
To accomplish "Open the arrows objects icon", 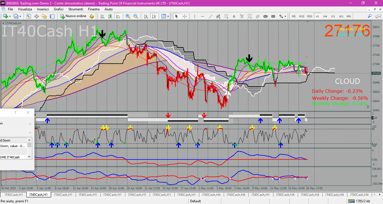I will coord(281,16).
